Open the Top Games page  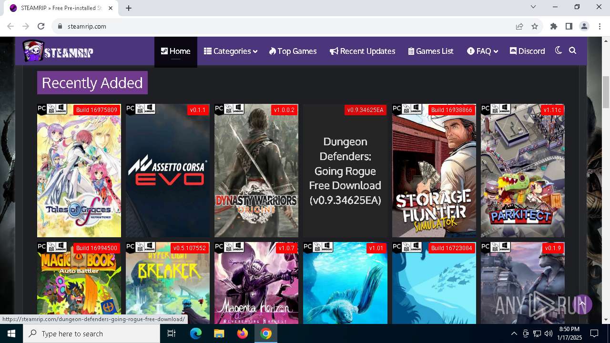[293, 51]
